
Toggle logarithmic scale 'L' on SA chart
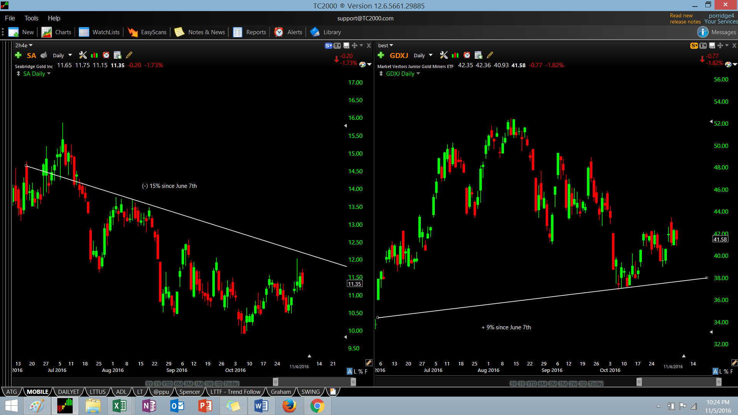pyautogui.click(x=355, y=372)
